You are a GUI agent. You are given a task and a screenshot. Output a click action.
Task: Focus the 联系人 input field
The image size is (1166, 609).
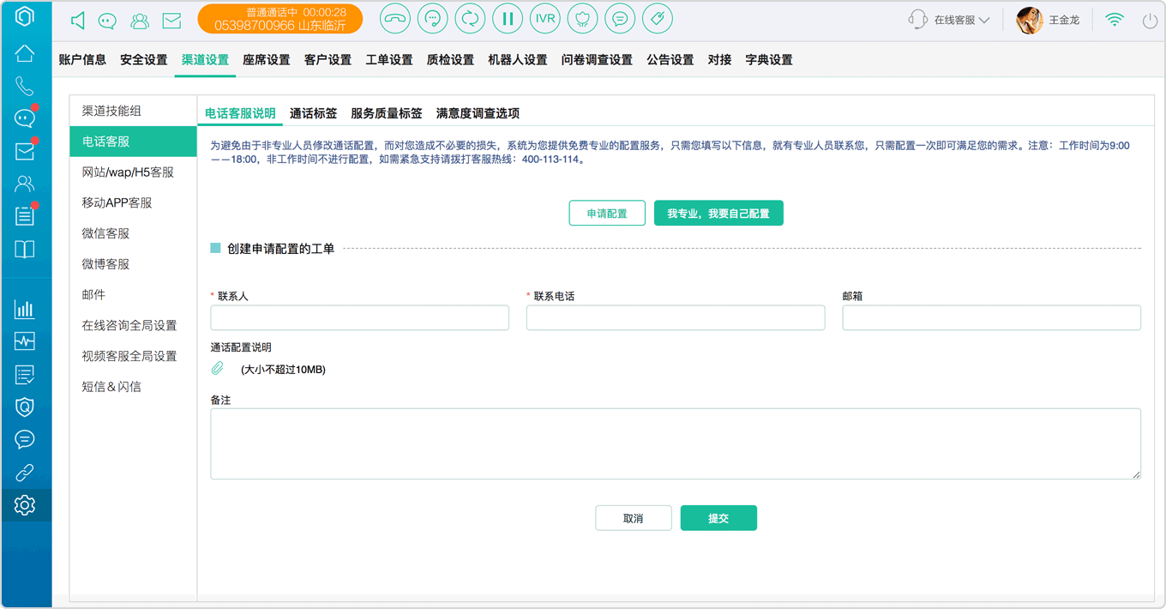point(360,317)
